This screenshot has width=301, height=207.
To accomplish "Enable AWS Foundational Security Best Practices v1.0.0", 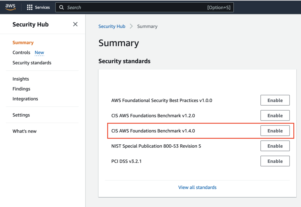I will [x=275, y=100].
